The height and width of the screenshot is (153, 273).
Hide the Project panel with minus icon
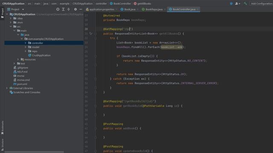(81, 9)
